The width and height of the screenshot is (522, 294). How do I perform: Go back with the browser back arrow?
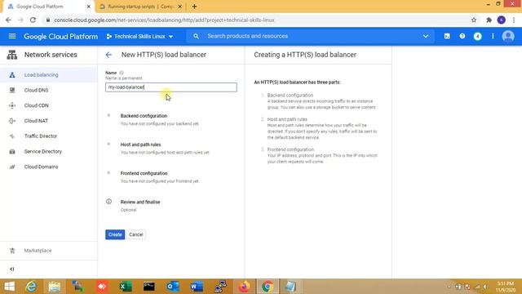click(x=8, y=20)
